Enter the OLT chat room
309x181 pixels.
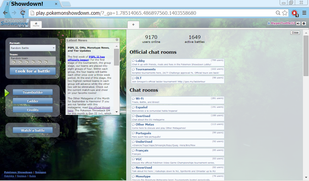[178, 80]
